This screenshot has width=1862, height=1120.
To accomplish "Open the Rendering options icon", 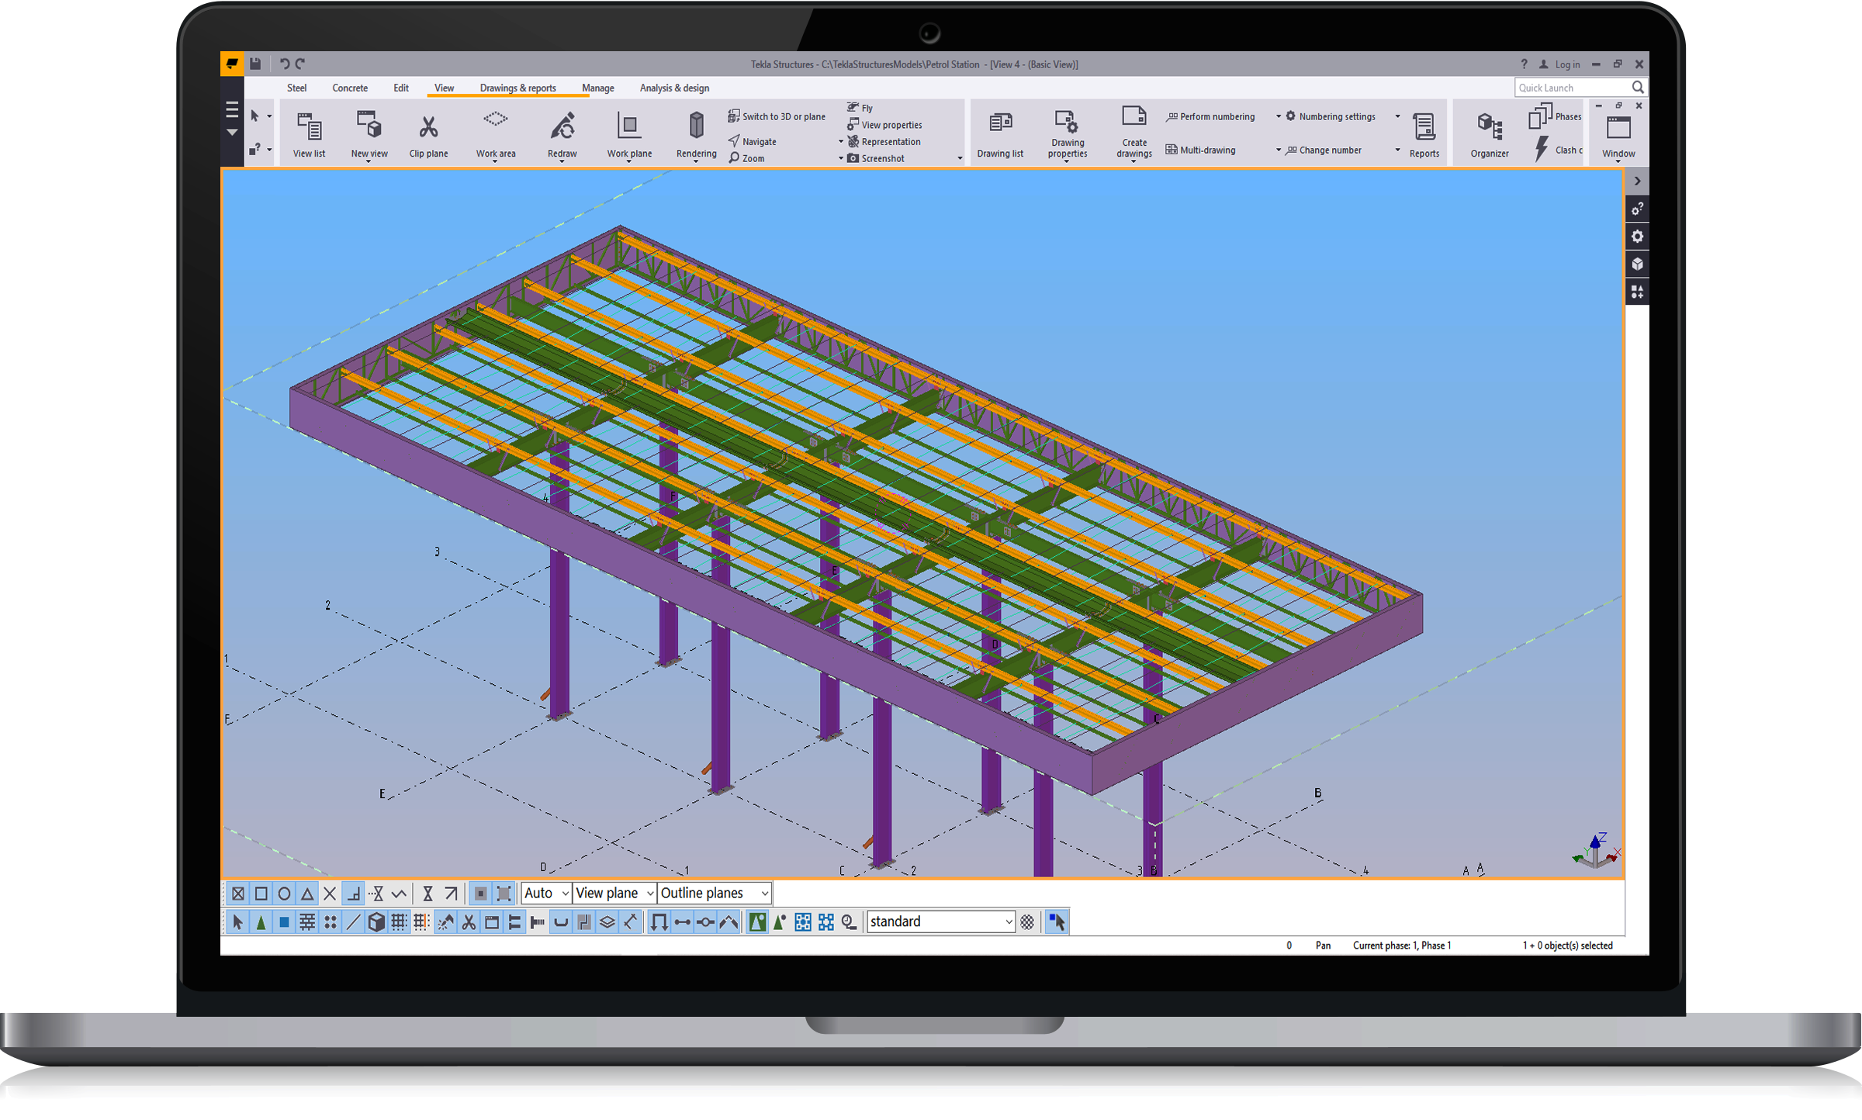I will pyautogui.click(x=696, y=126).
